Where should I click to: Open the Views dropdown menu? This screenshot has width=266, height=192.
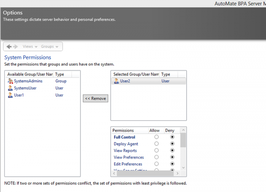[30, 46]
